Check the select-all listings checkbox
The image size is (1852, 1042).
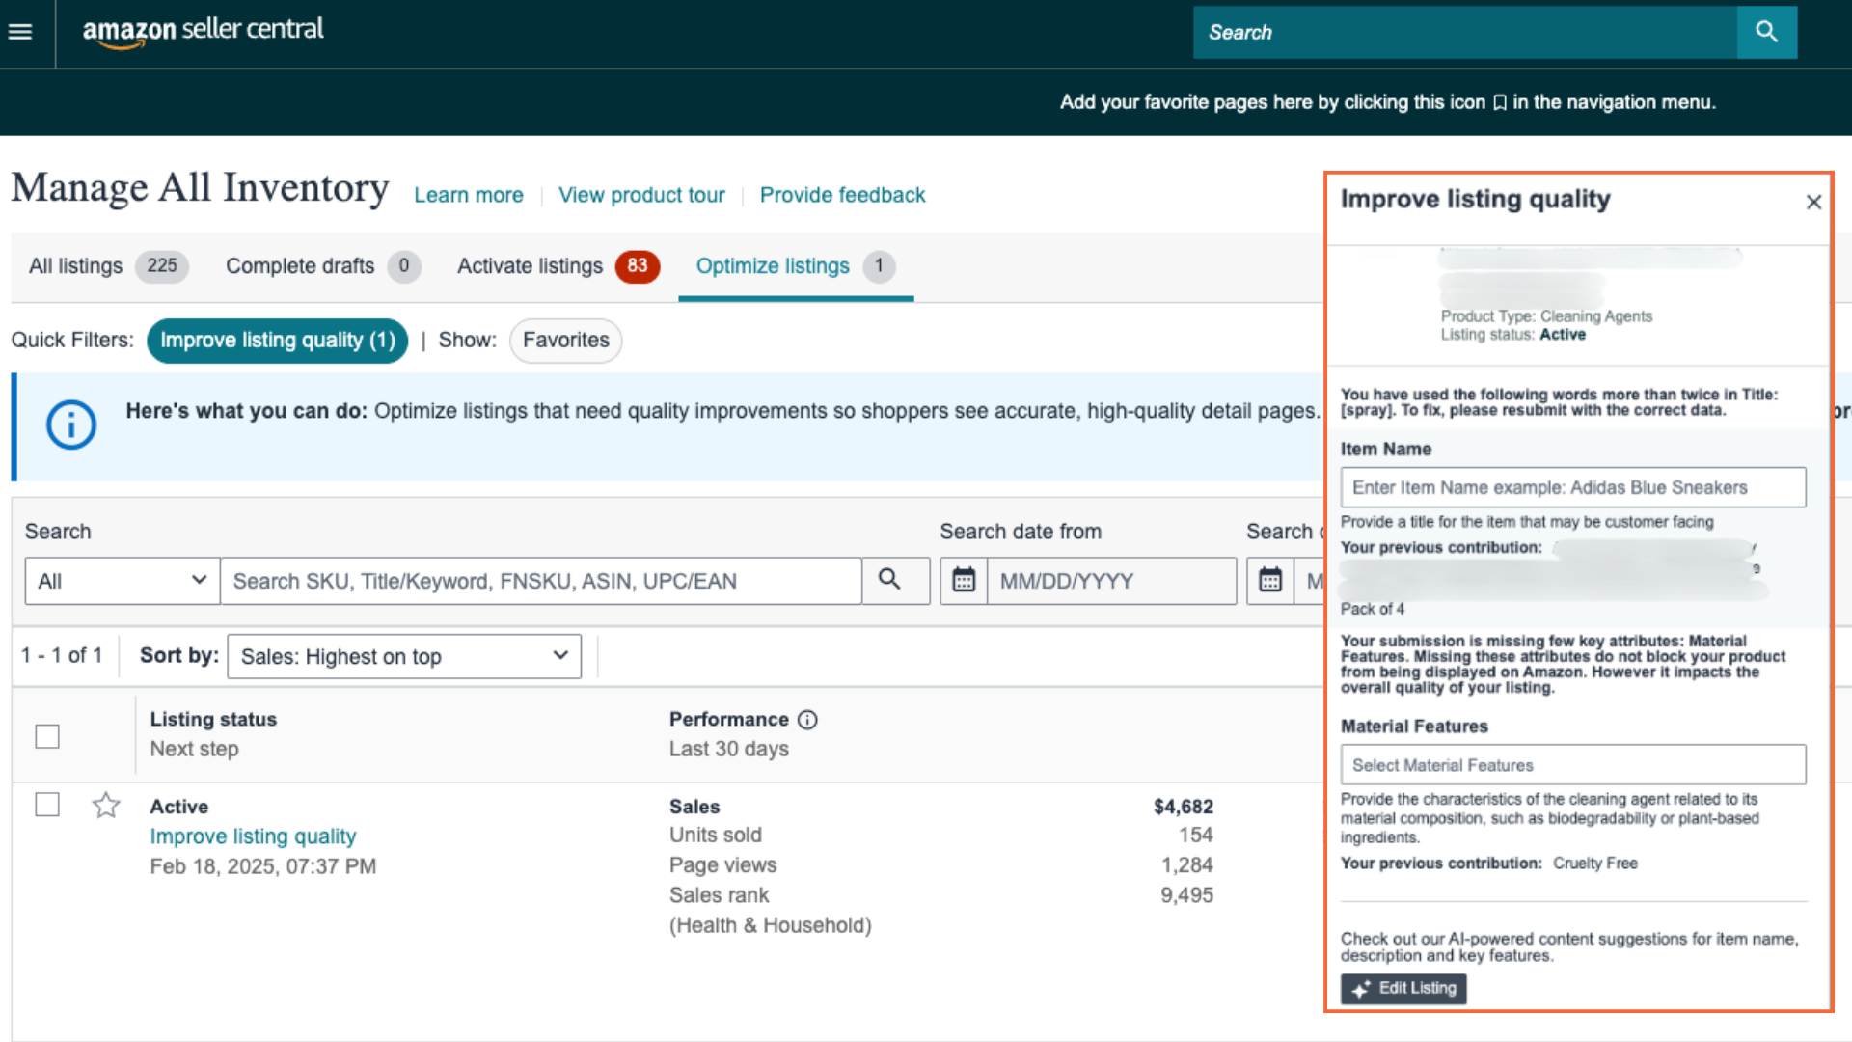pos(46,736)
